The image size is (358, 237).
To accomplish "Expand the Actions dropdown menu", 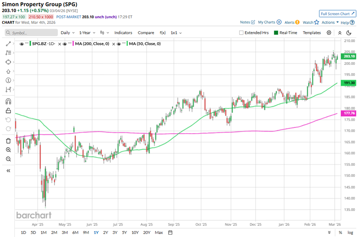I will coord(330,22).
